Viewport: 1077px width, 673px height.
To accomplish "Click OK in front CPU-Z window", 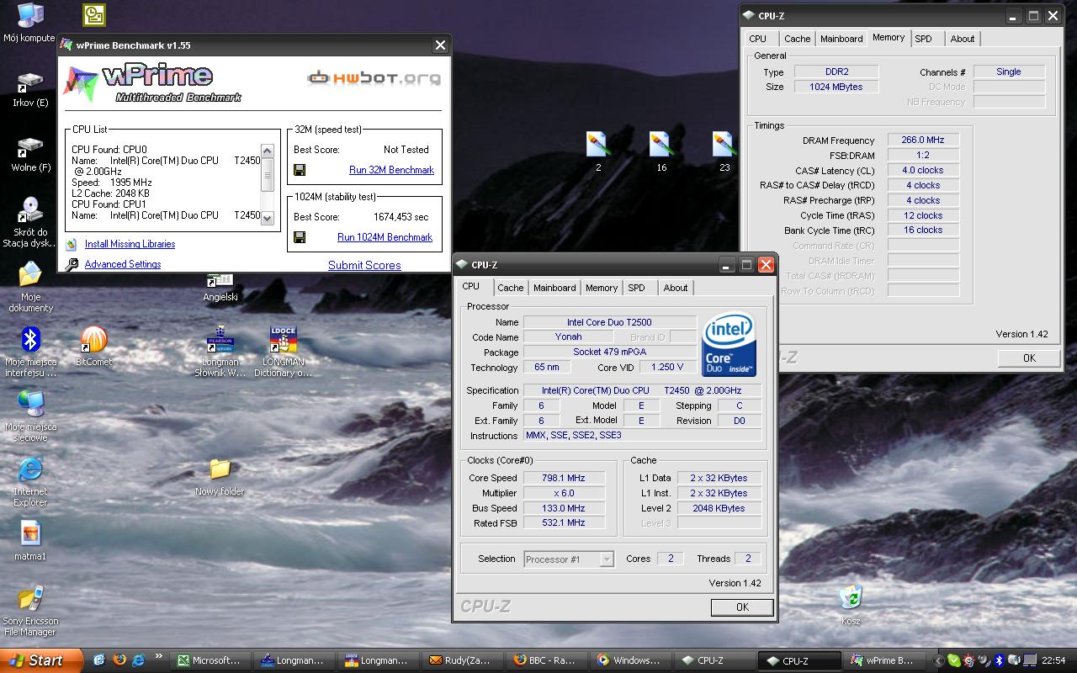I will point(741,607).
